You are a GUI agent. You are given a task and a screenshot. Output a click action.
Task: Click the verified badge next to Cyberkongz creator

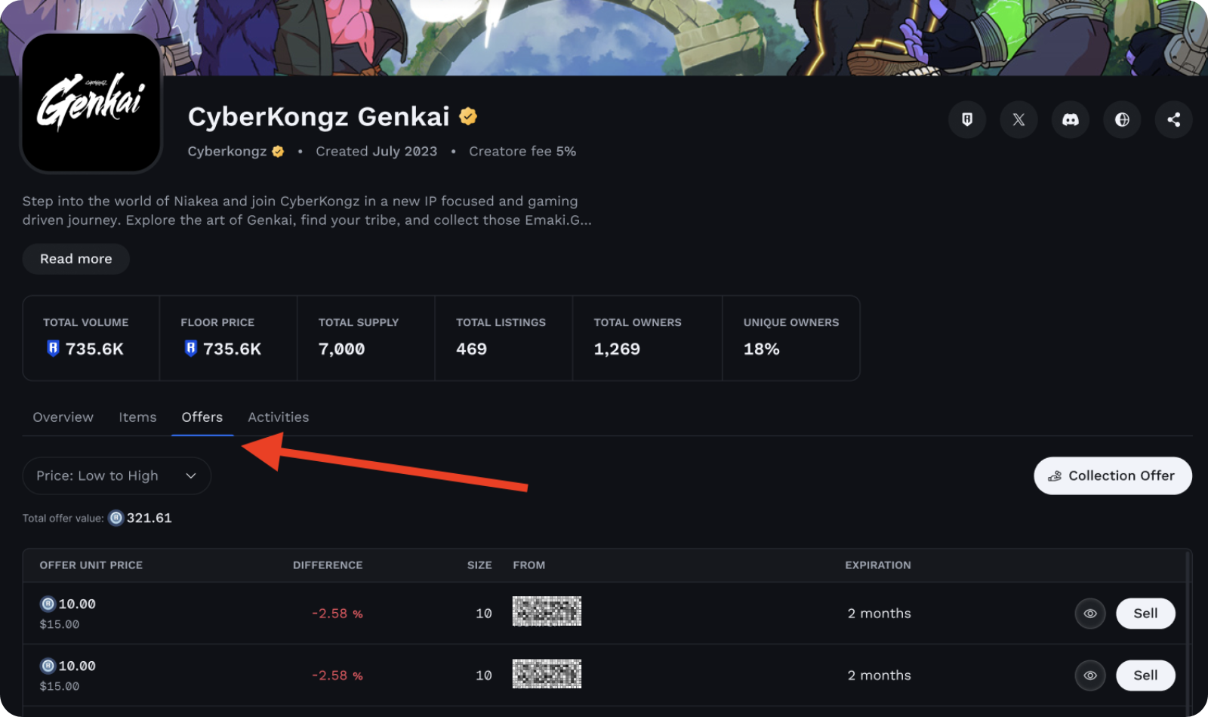click(278, 152)
